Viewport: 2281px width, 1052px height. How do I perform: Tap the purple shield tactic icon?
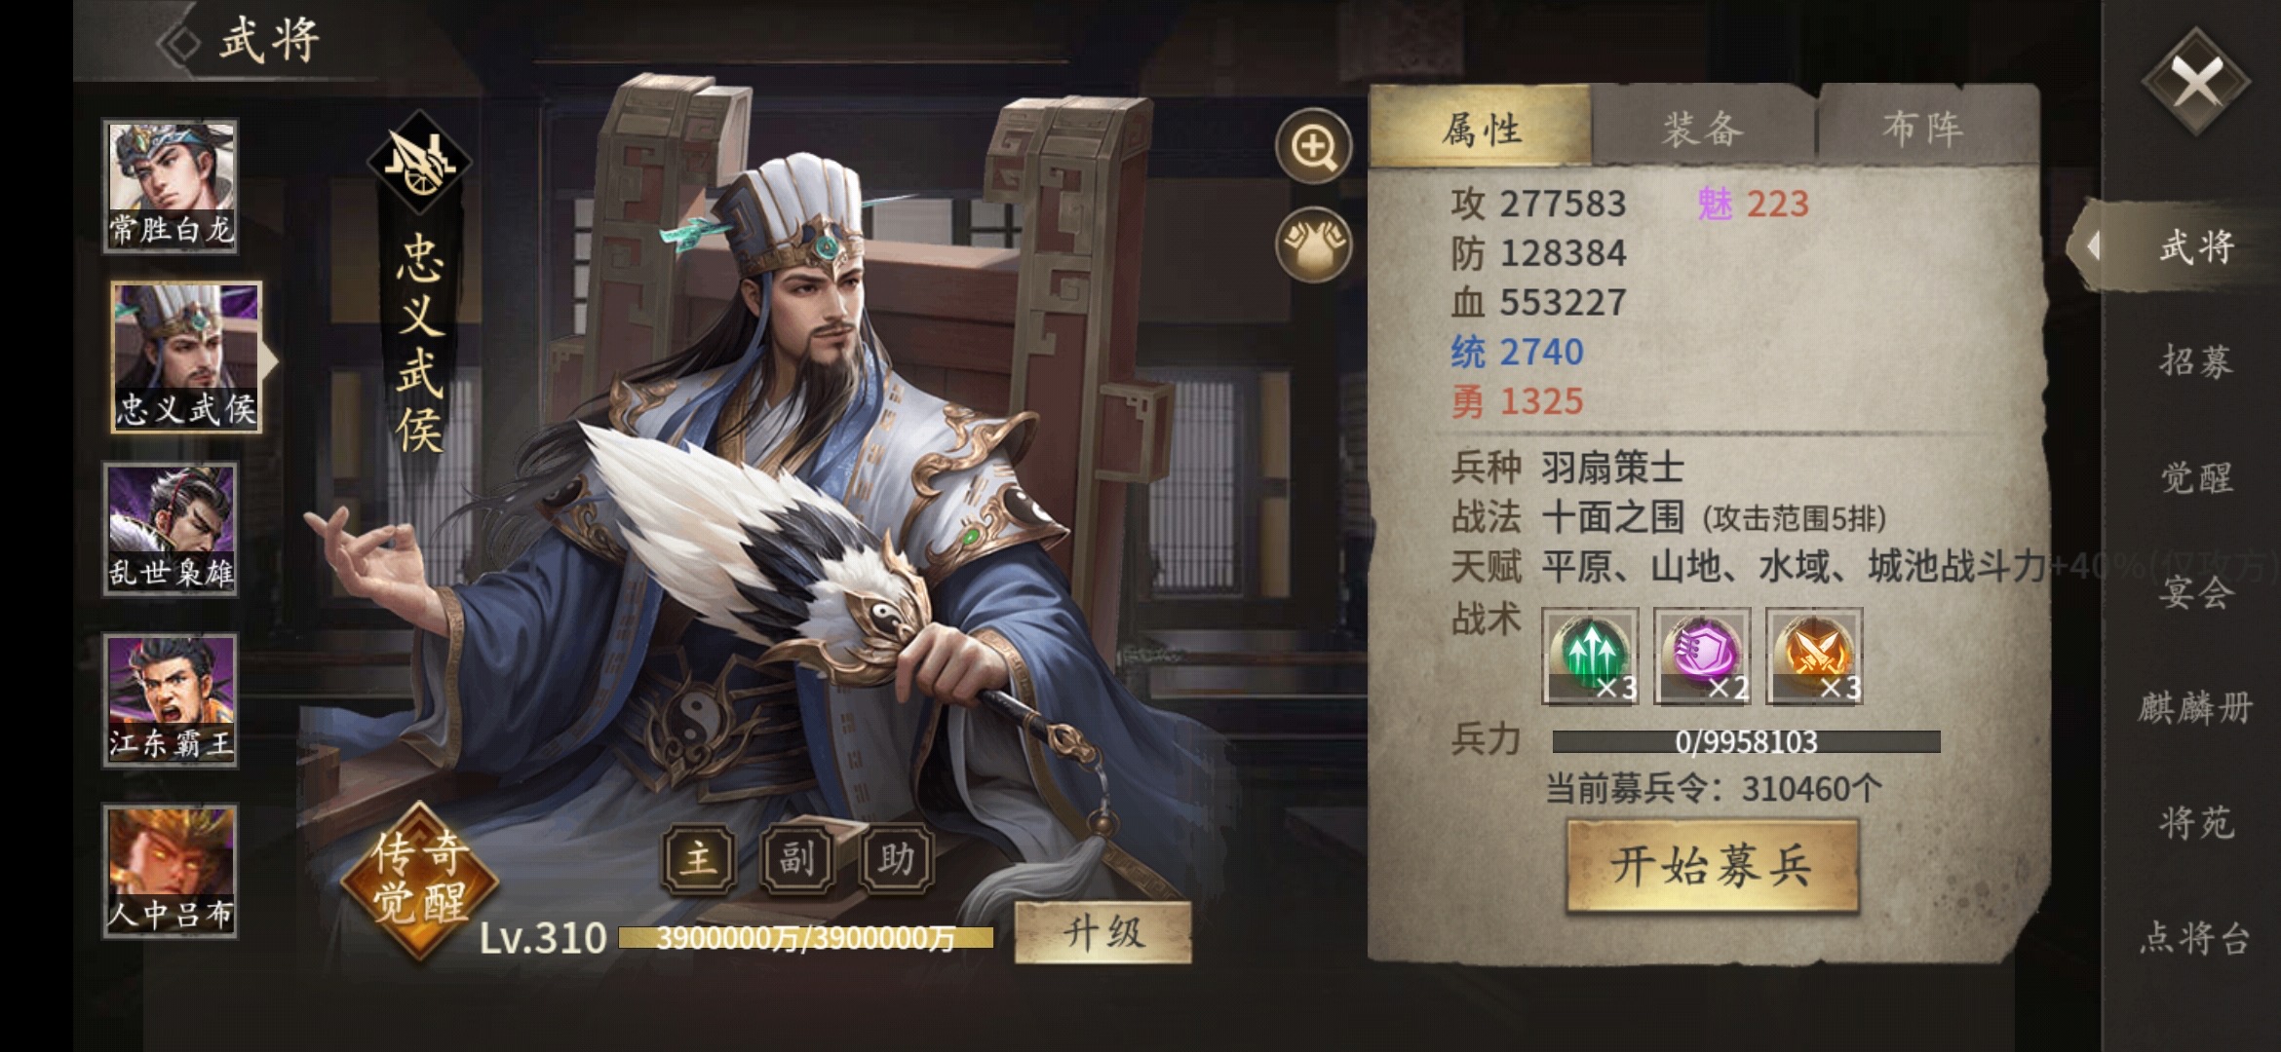(1702, 656)
